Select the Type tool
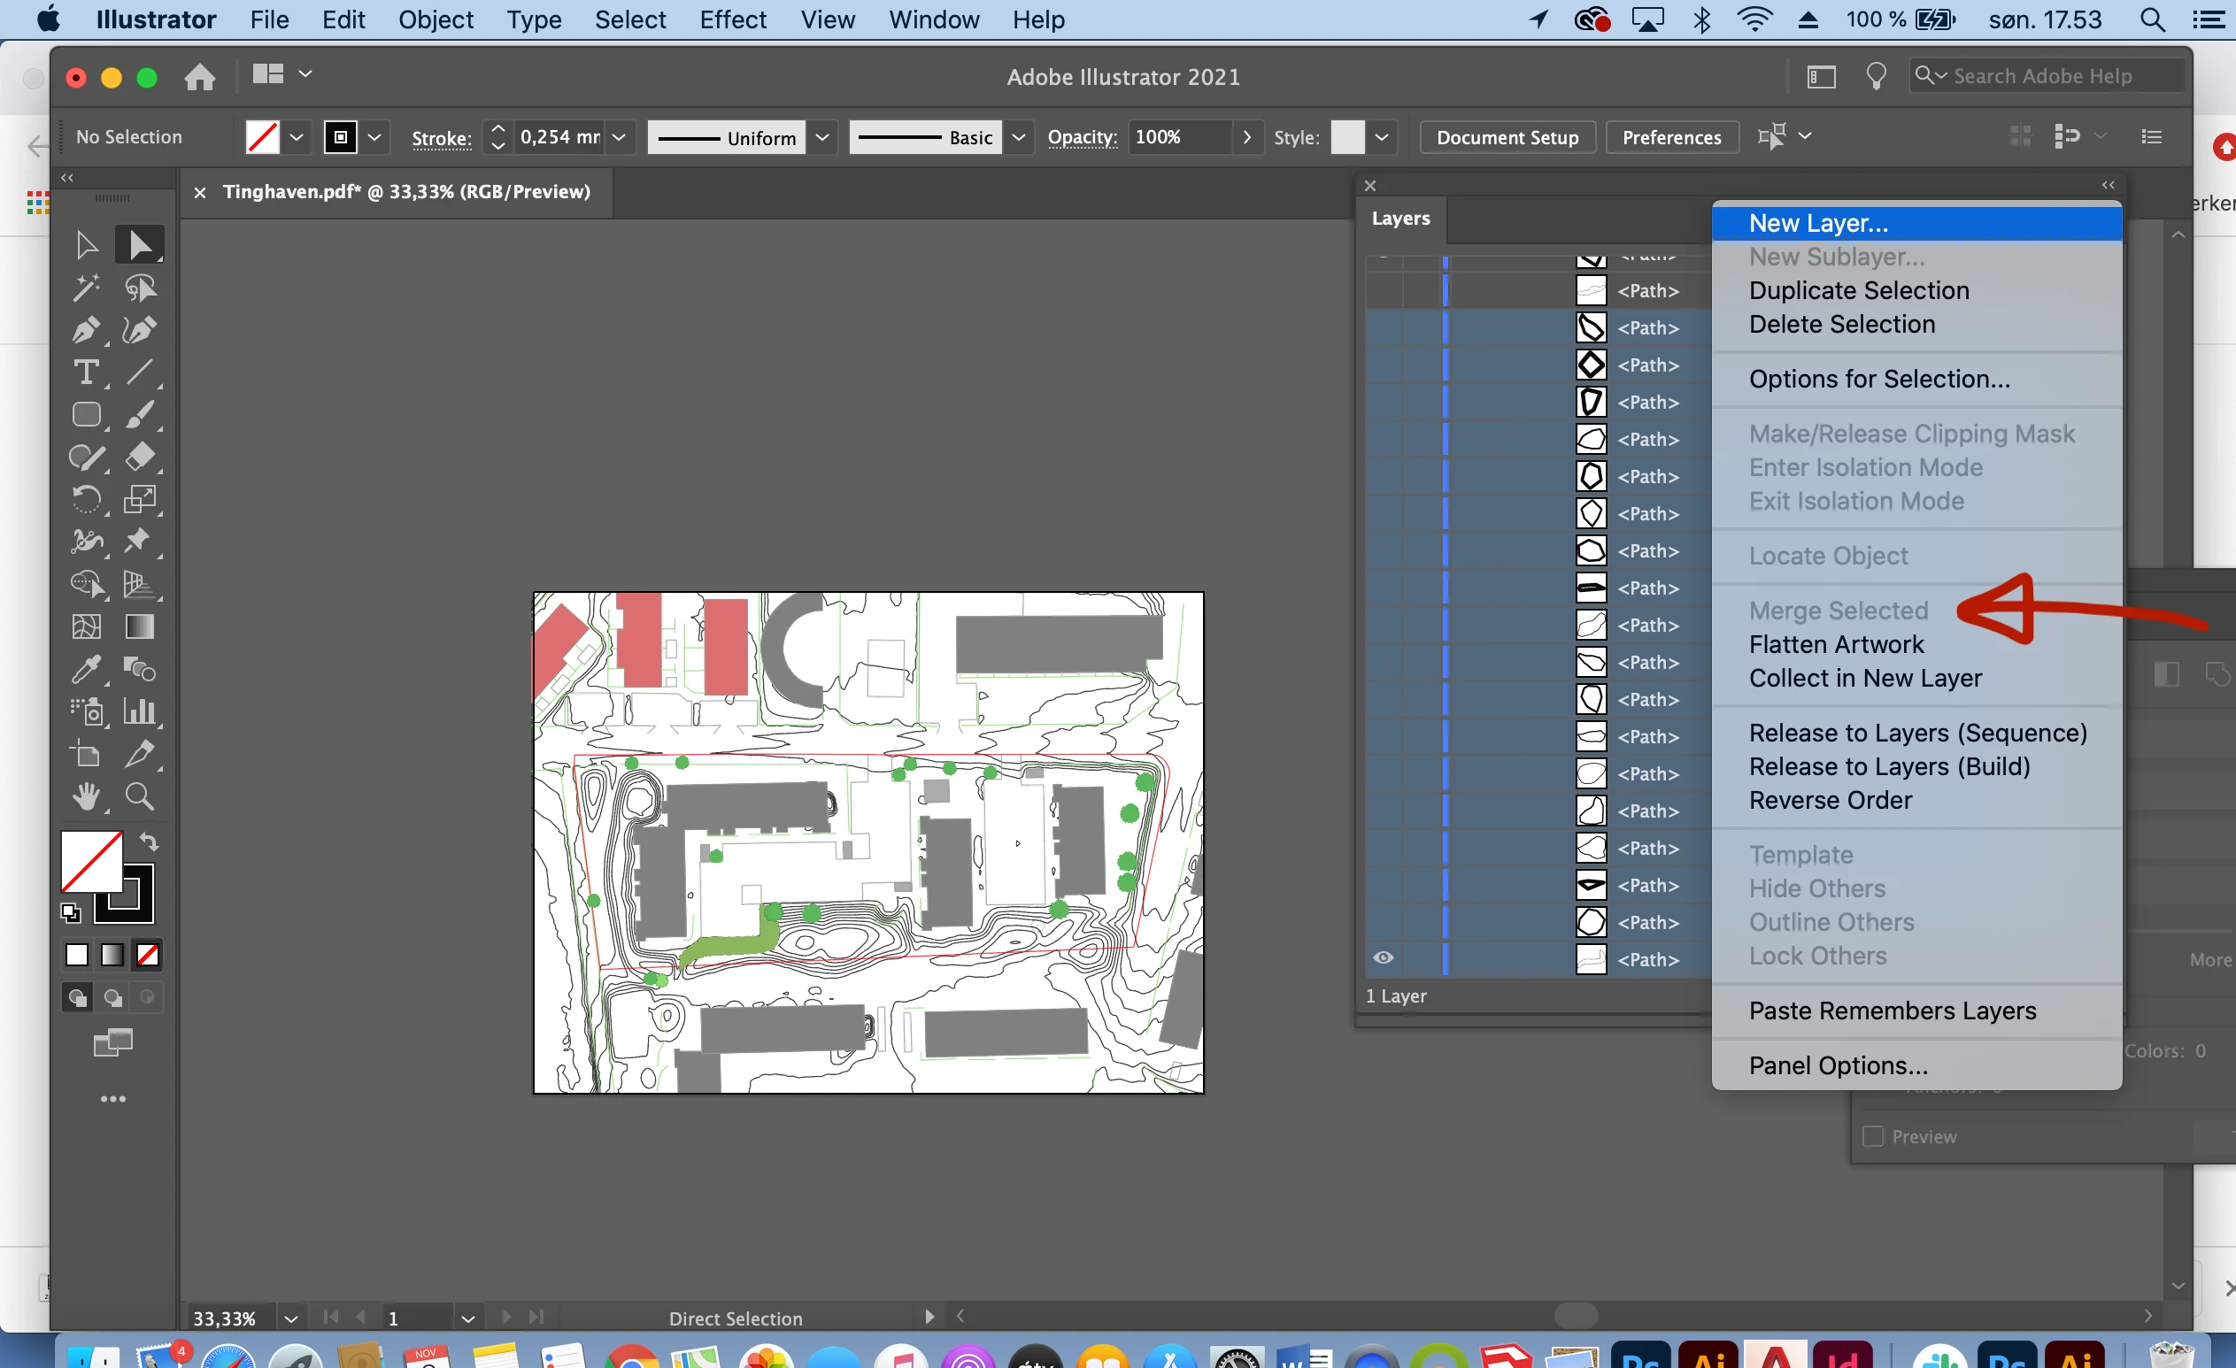The height and width of the screenshot is (1368, 2236). [x=86, y=373]
